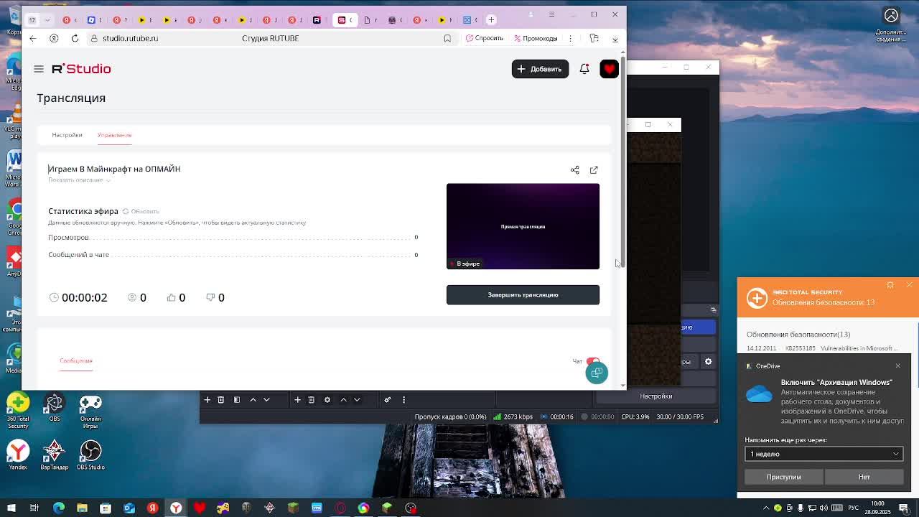Open the Windows Start menu
The width and height of the screenshot is (919, 517).
[11, 508]
